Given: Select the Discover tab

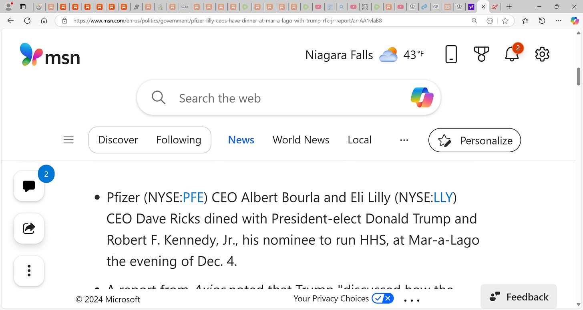Looking at the screenshot, I should 118,140.
